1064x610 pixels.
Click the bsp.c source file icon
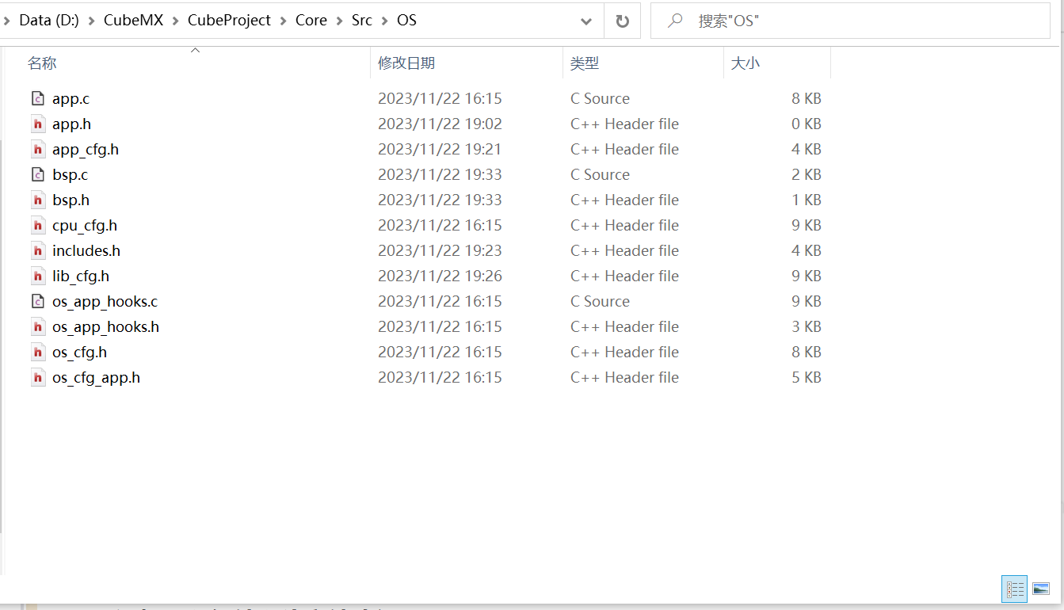pos(37,174)
